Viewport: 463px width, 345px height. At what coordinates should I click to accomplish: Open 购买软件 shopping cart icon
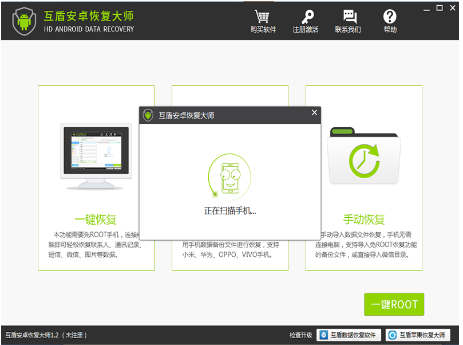pyautogui.click(x=262, y=17)
